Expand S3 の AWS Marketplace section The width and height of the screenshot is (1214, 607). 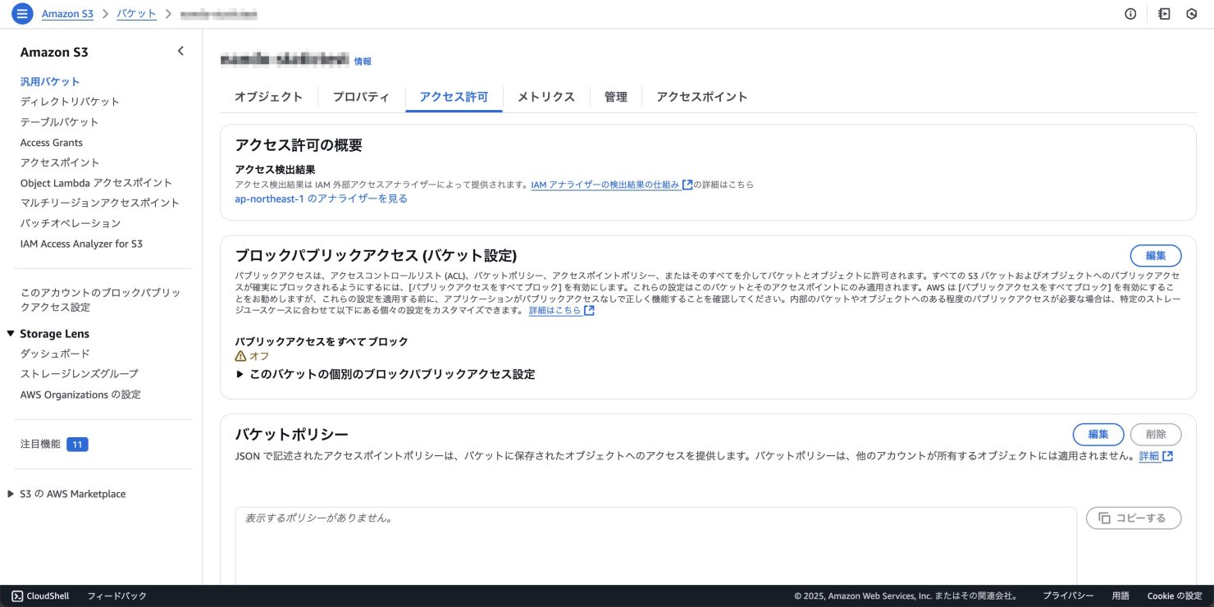coord(11,494)
